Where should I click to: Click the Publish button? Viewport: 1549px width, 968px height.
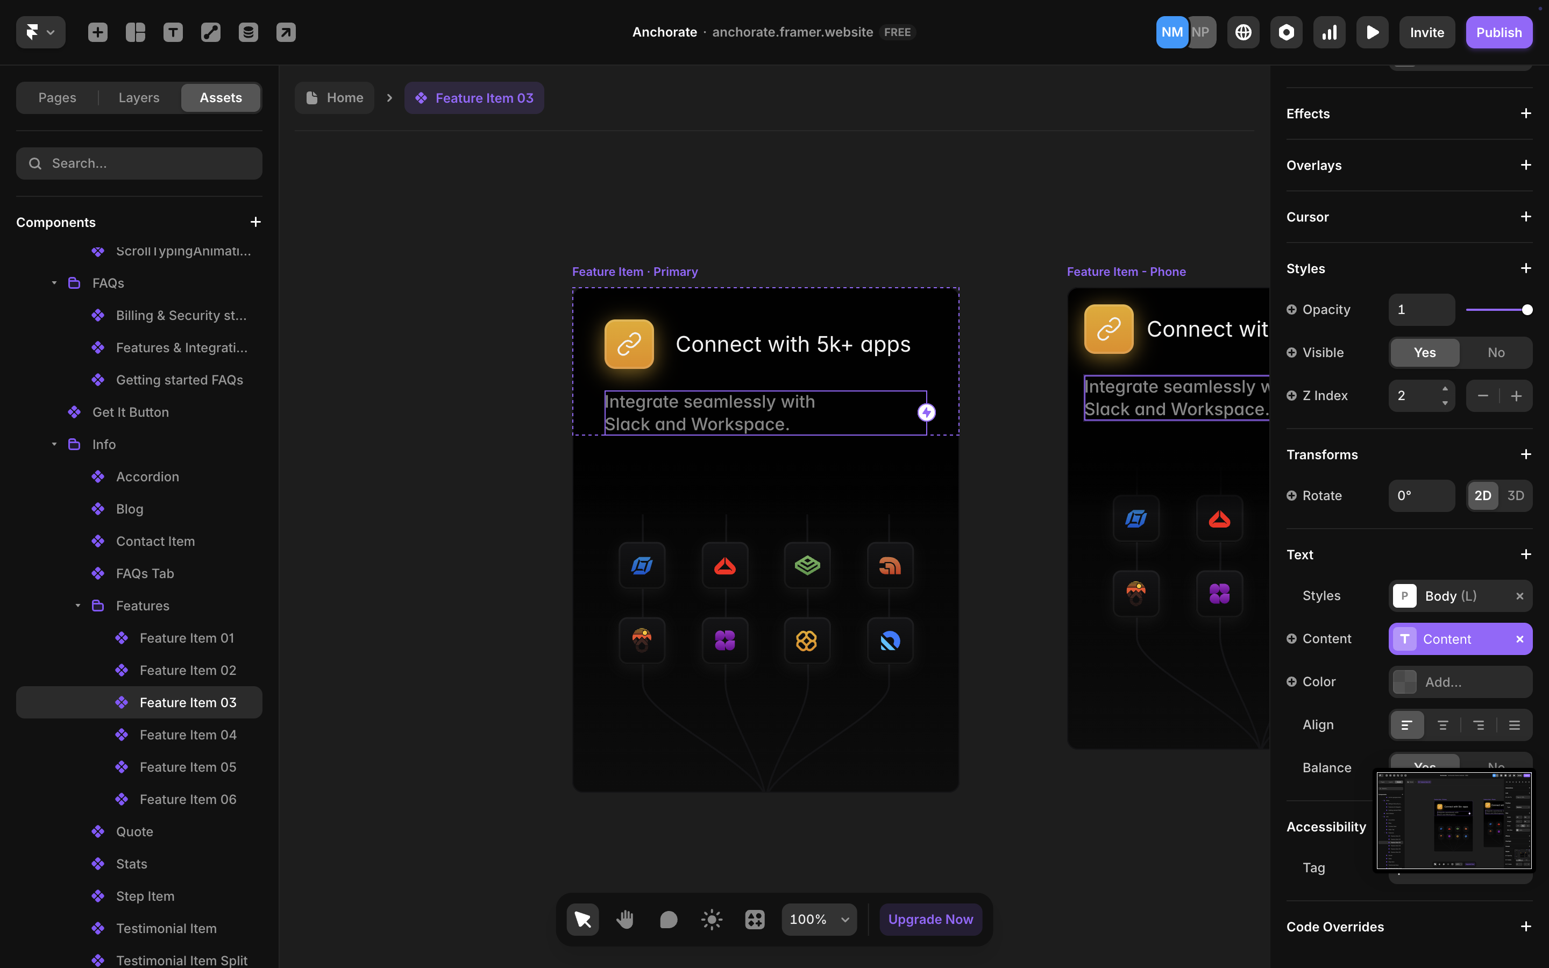[1498, 32]
